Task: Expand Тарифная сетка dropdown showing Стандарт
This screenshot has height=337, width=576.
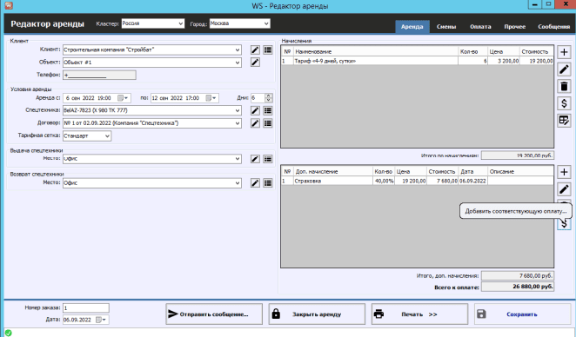Action: [x=107, y=135]
